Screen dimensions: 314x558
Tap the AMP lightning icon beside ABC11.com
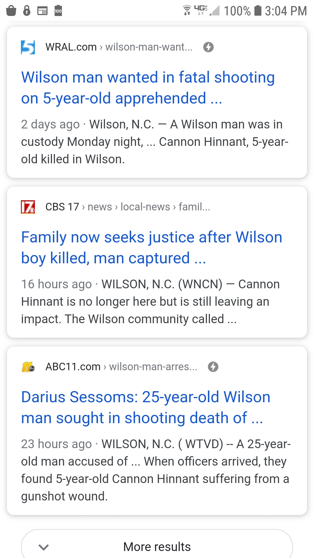213,367
